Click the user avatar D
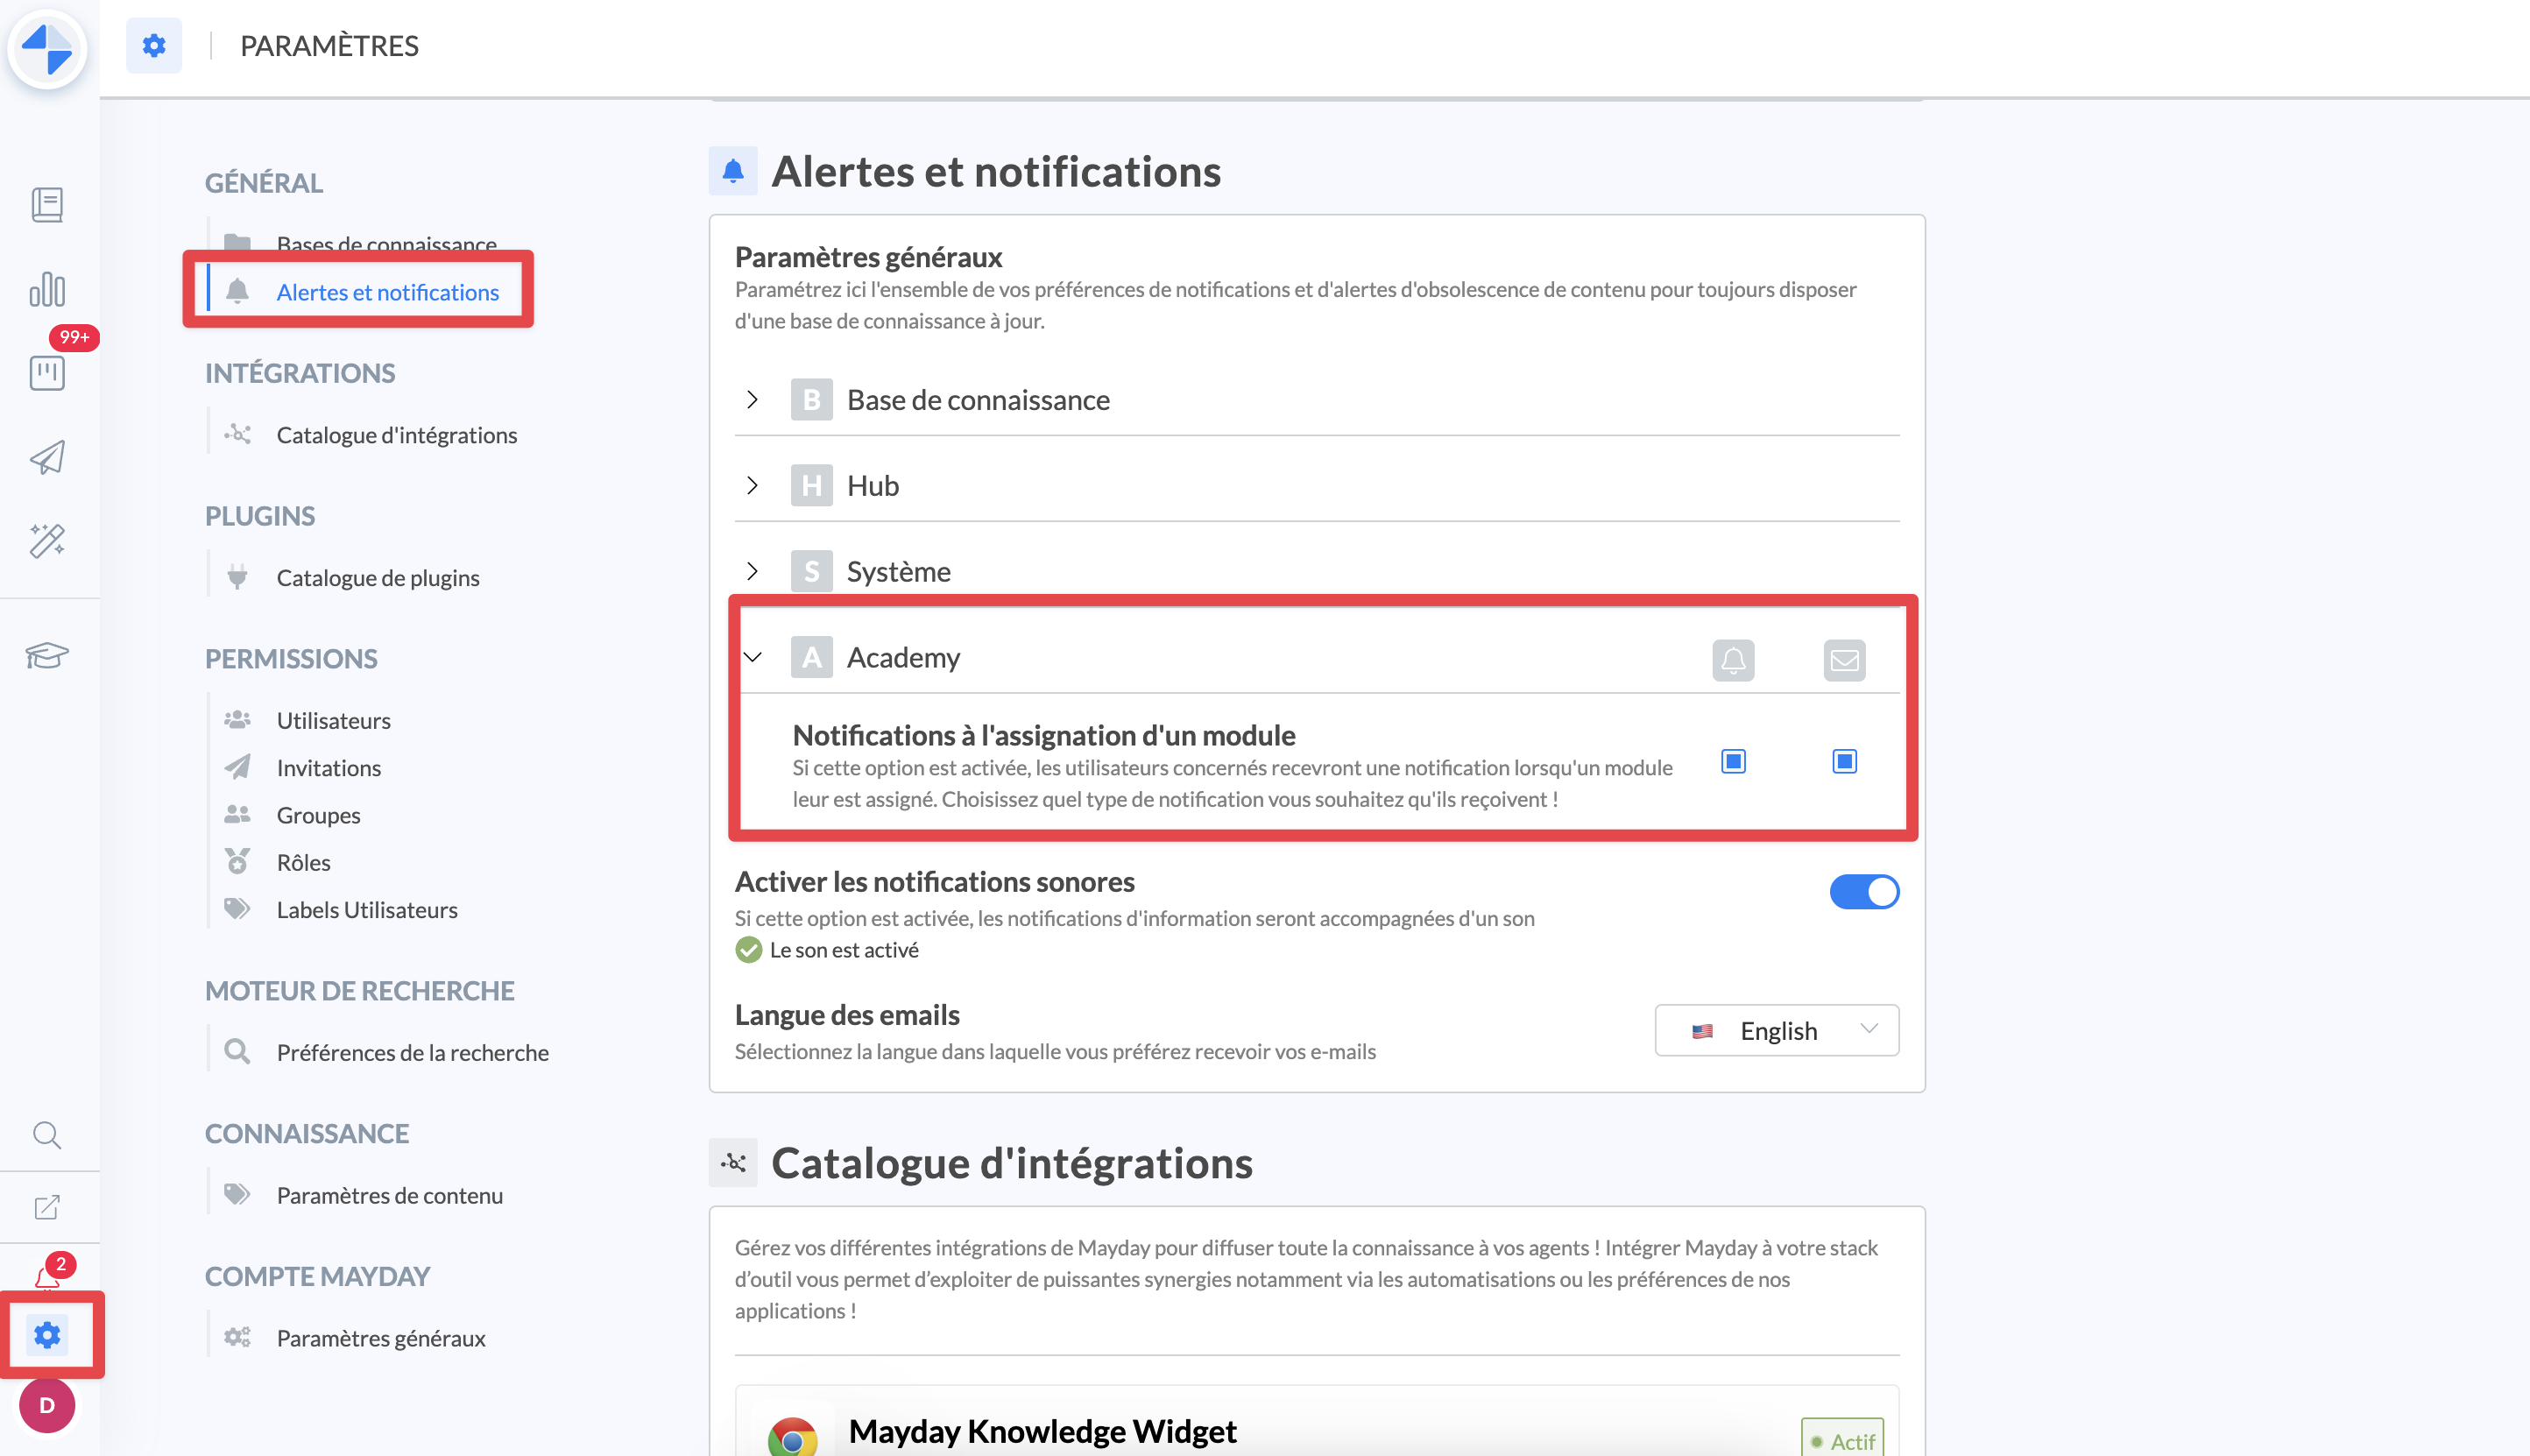This screenshot has height=1456, width=2530. tap(47, 1405)
